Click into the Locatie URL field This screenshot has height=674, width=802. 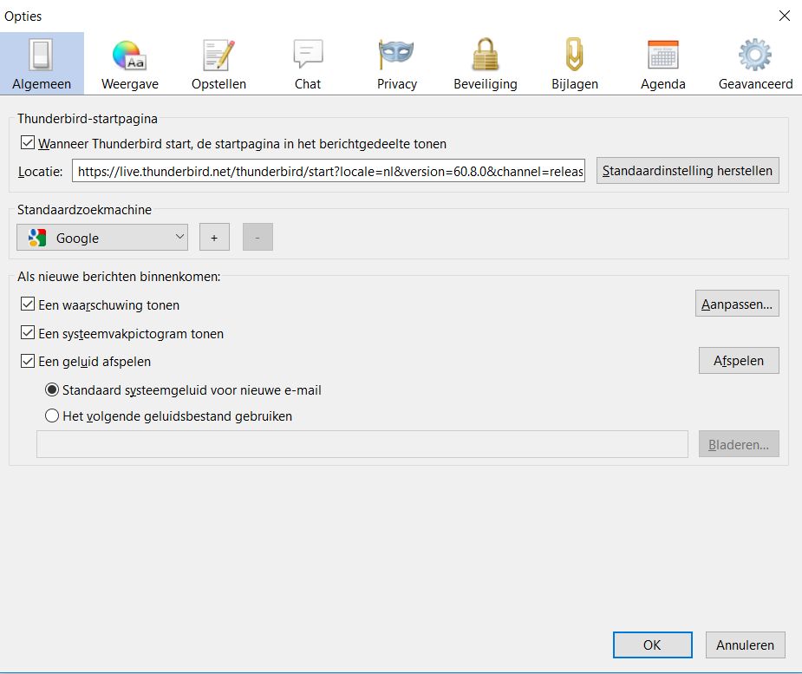(329, 172)
